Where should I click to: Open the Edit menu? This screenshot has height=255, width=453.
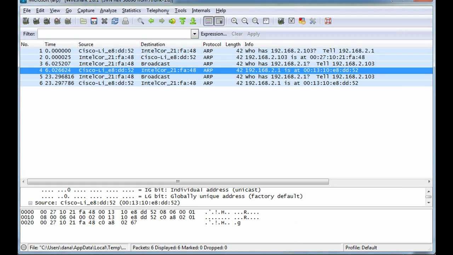40,11
